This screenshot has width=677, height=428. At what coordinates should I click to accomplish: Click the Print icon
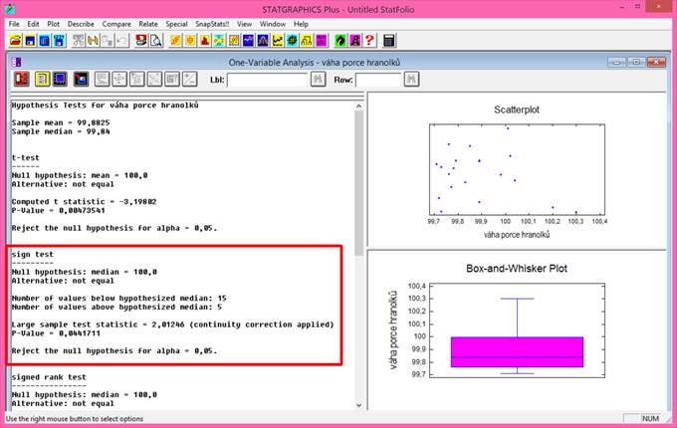tap(141, 41)
